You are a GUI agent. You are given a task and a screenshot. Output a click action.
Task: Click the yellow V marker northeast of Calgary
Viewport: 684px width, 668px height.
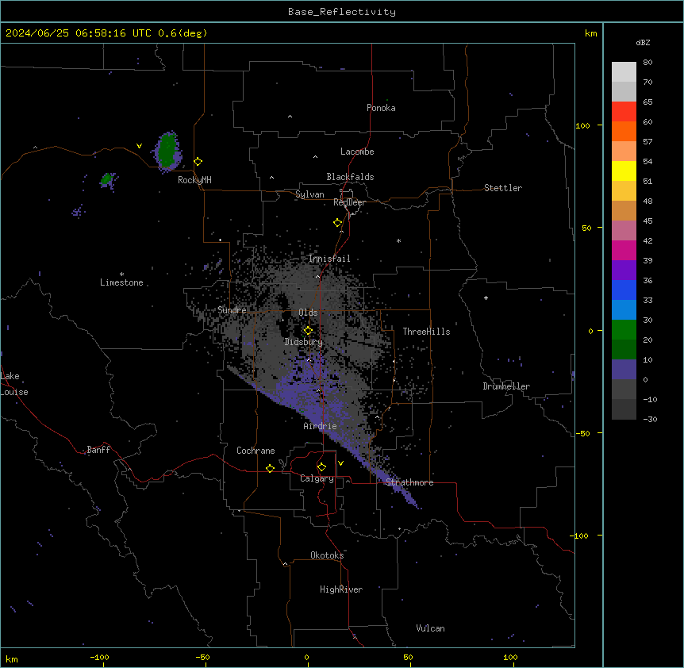[x=340, y=463]
